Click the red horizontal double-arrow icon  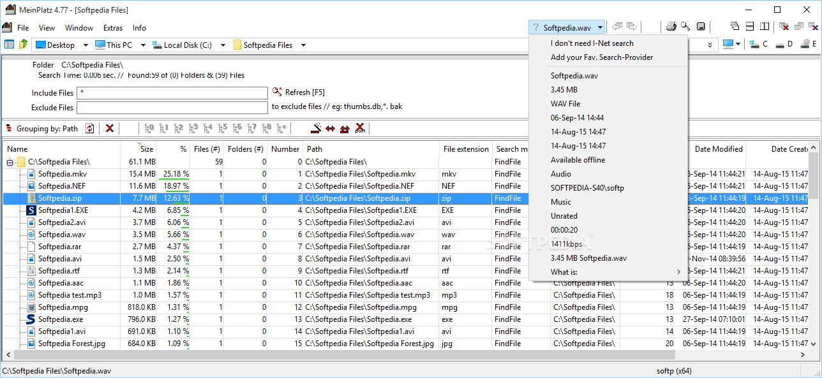click(330, 128)
